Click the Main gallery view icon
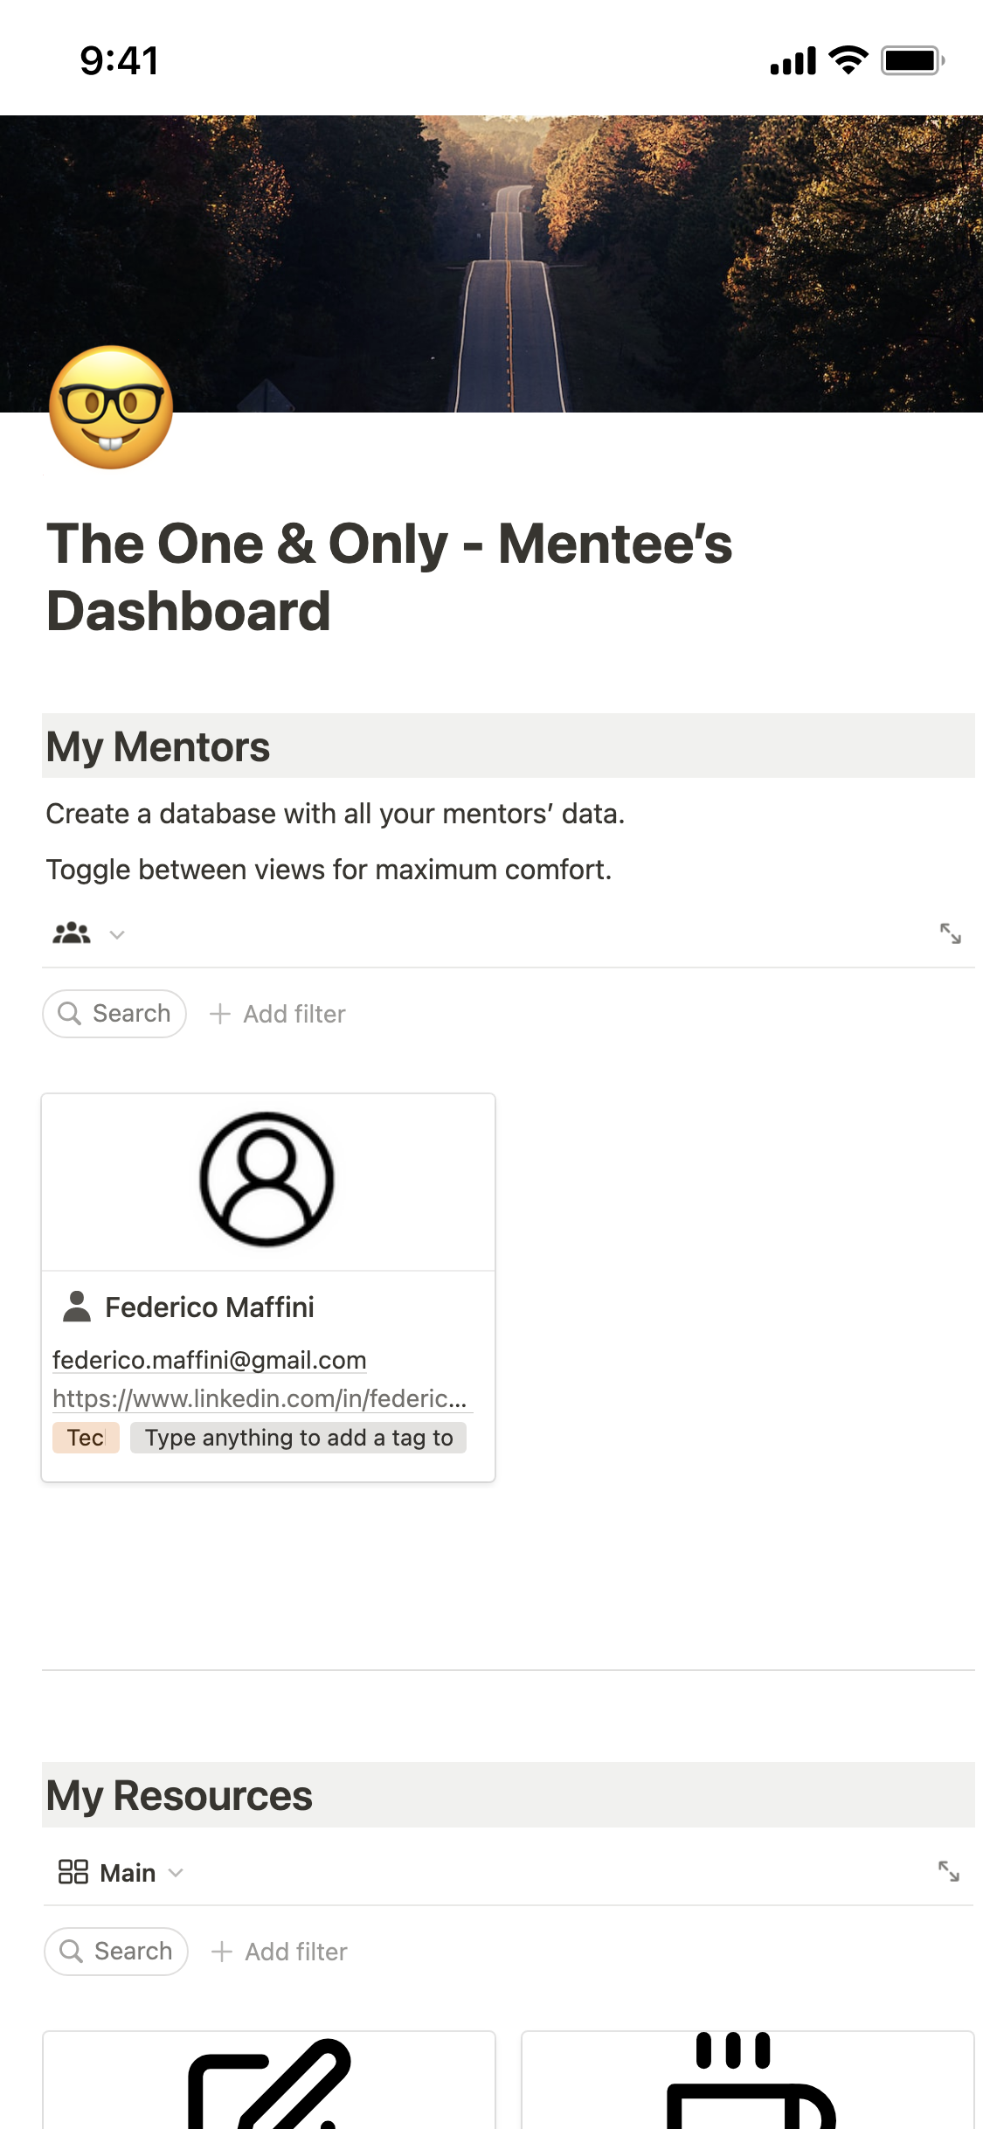983x2129 pixels. coord(73,1872)
